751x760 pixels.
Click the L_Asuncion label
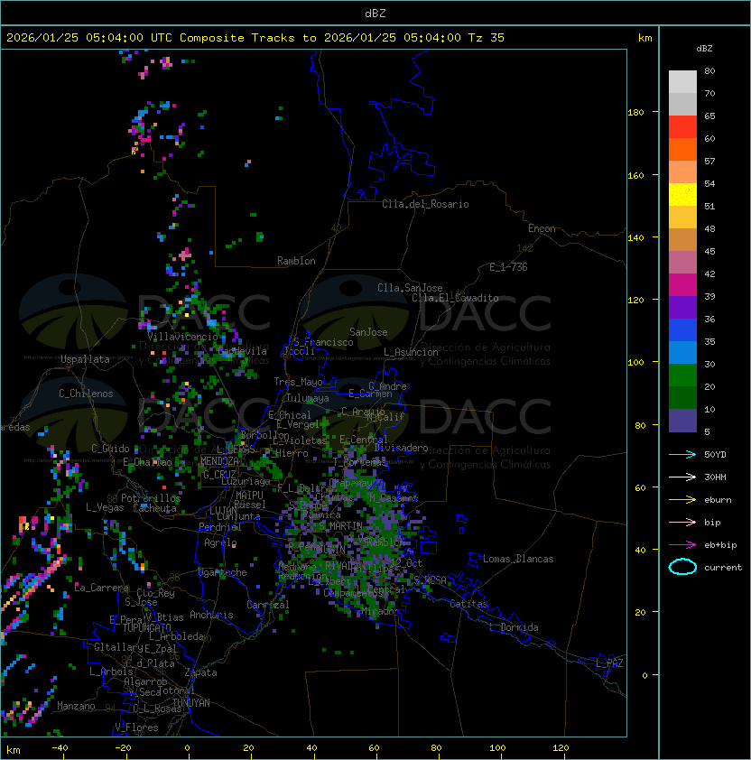411,352
